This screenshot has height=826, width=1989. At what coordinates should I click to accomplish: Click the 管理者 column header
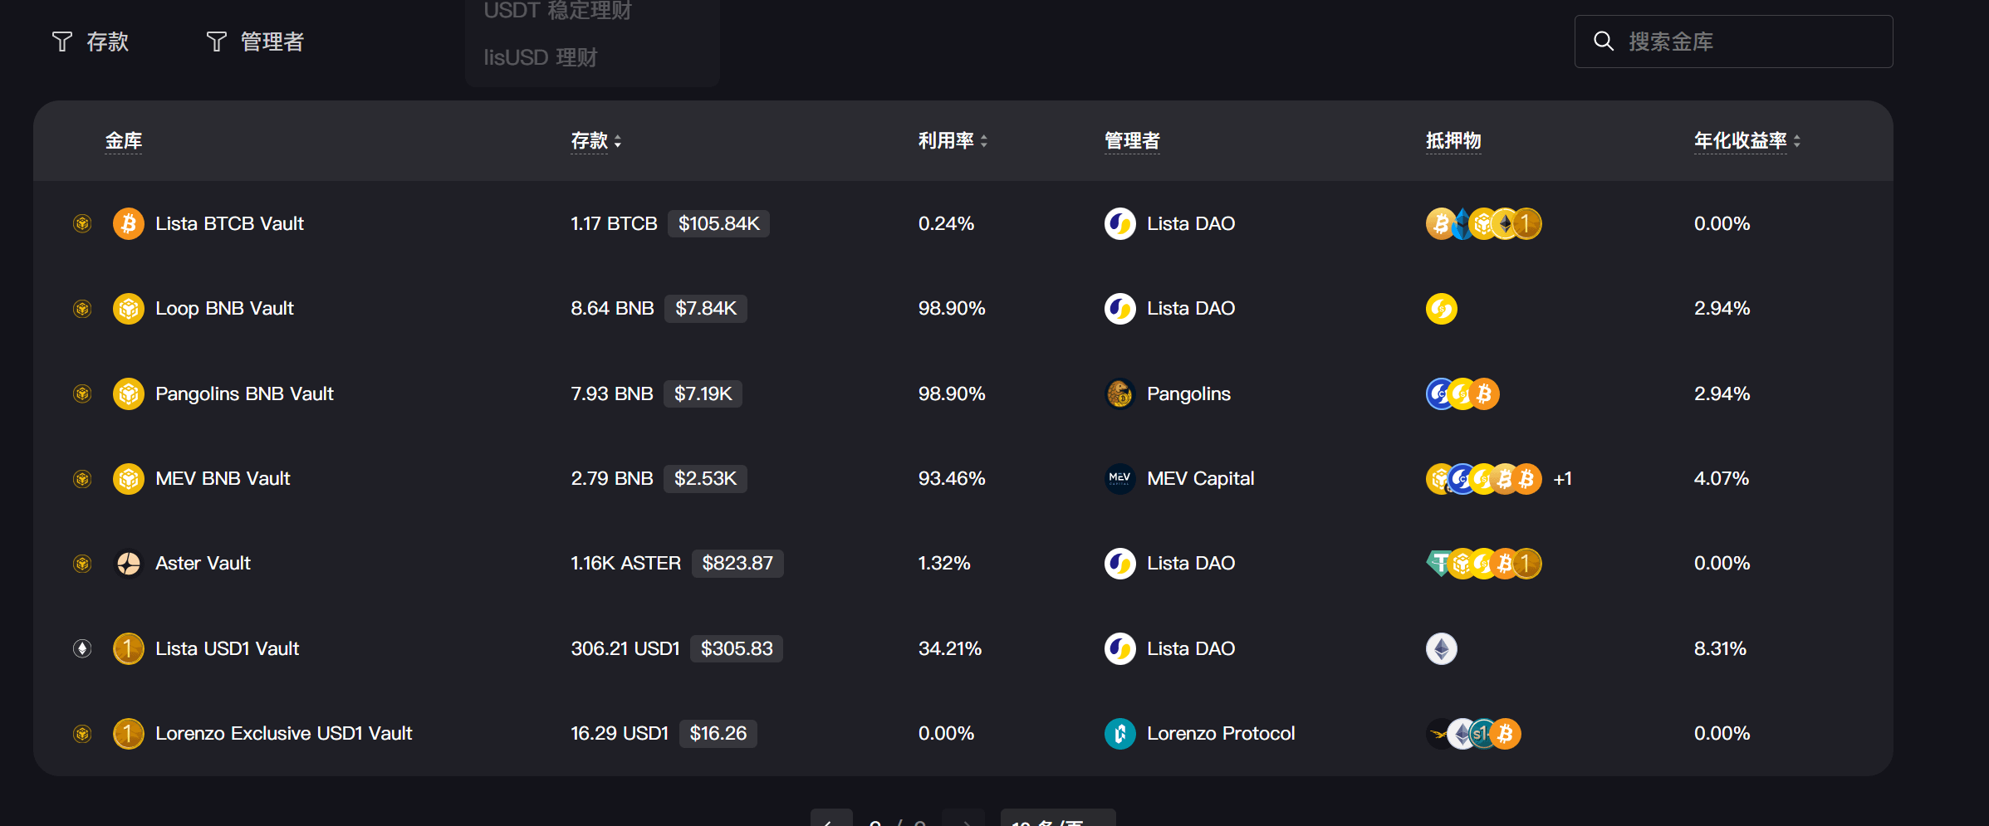coord(1132,141)
